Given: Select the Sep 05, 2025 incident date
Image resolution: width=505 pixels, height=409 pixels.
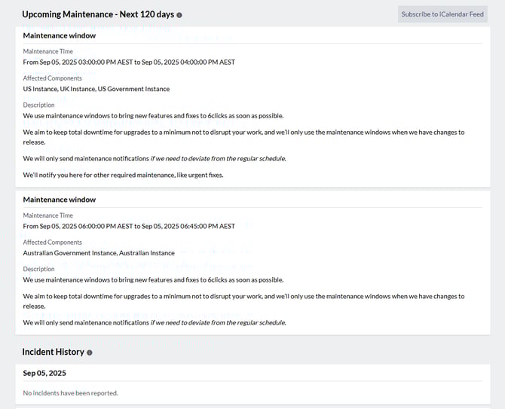Looking at the screenshot, I should [44, 373].
